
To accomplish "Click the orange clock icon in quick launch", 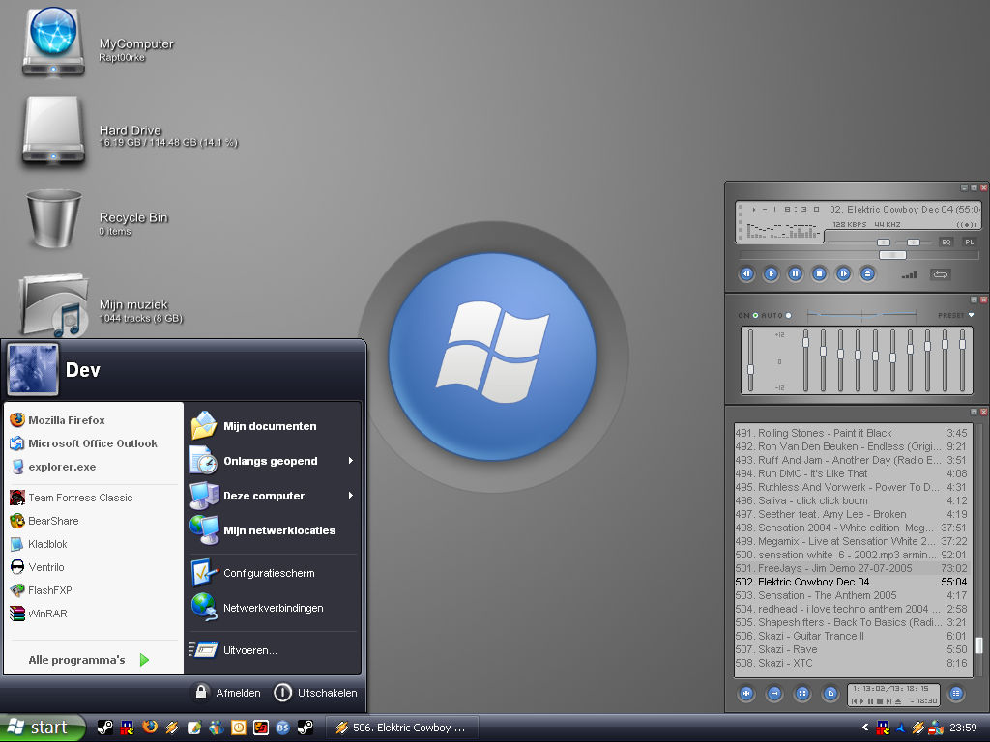I will click(x=239, y=728).
